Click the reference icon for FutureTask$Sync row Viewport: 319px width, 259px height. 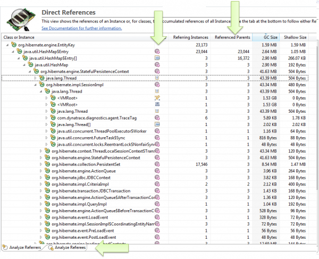click(157, 138)
